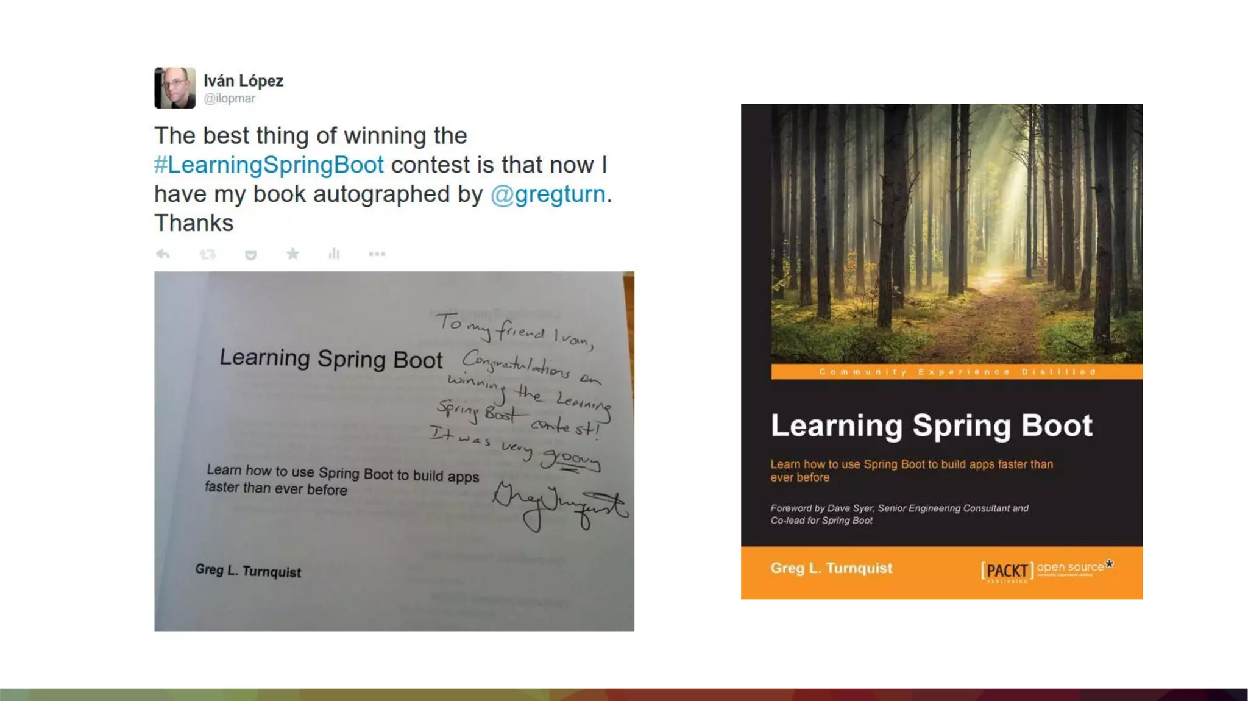Open the #LearningSpringBoot hashtag link
1248x701 pixels.
(x=269, y=165)
